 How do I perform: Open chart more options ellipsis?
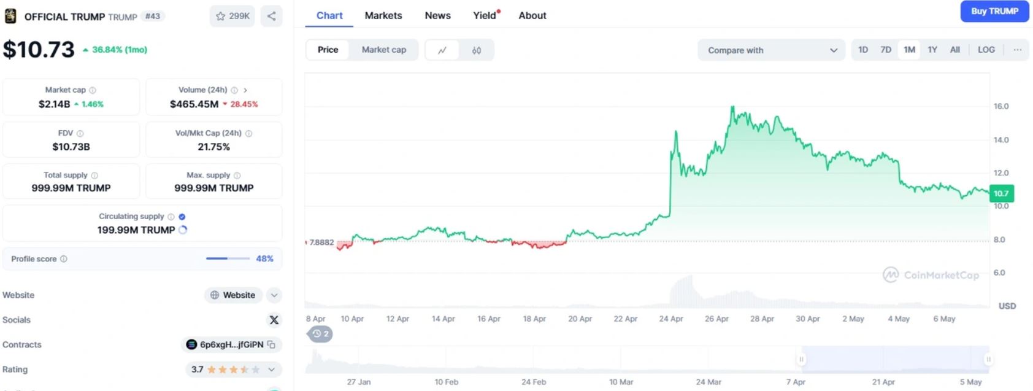pos(1018,50)
